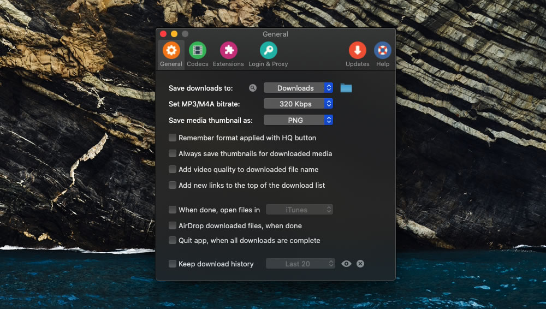Screen dimensions: 546x309
Task: Open the Last 20 history dropdown
Action: [300, 264]
